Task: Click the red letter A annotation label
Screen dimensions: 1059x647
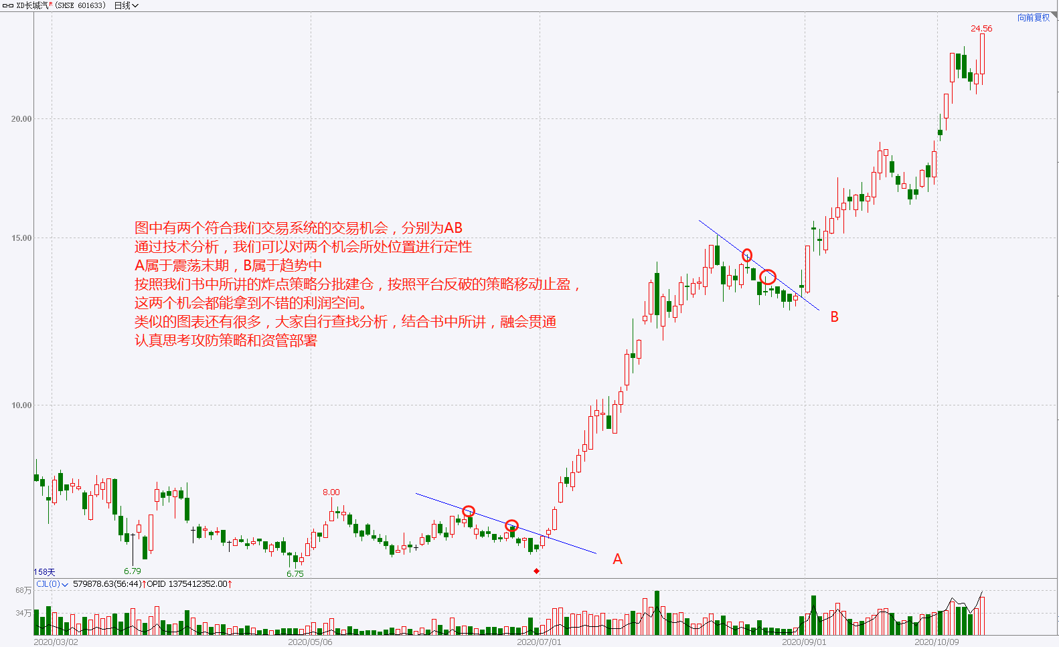Action: pos(617,559)
